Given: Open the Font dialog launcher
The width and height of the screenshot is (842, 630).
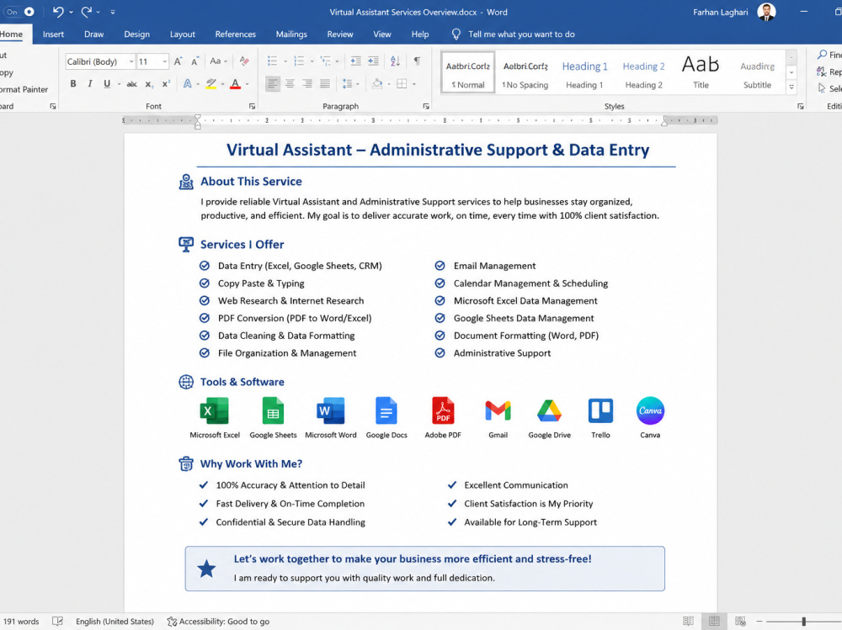Looking at the screenshot, I should pyautogui.click(x=252, y=106).
